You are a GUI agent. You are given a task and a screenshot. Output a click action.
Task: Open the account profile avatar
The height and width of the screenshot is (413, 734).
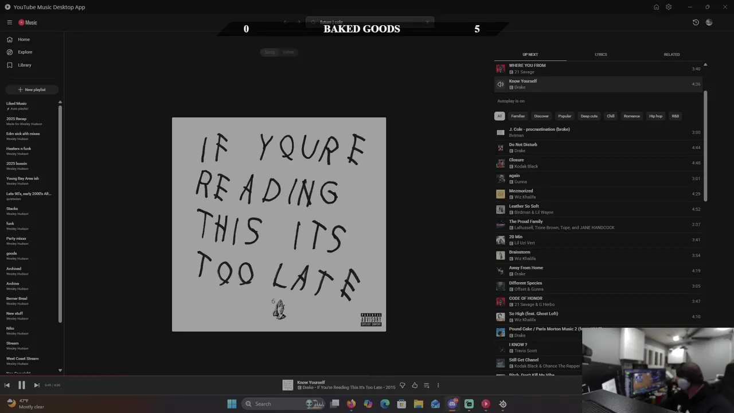pos(709,22)
